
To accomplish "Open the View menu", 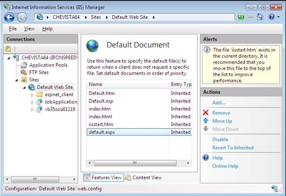I will (29, 29).
